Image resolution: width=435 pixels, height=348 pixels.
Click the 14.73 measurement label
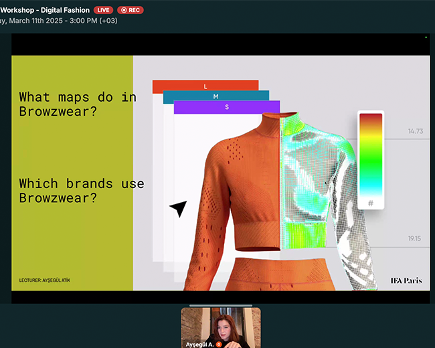[x=415, y=132]
